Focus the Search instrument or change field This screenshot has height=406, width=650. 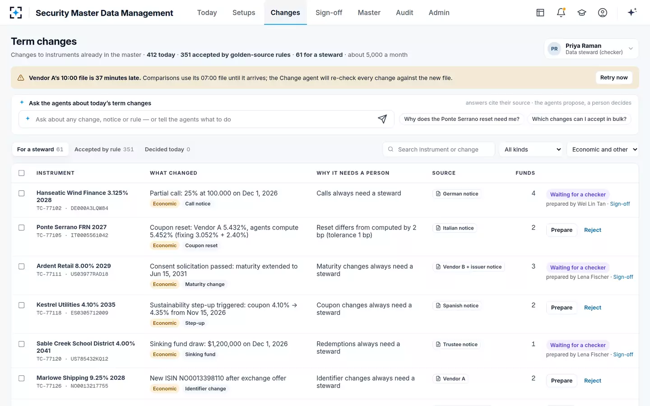tap(439, 149)
